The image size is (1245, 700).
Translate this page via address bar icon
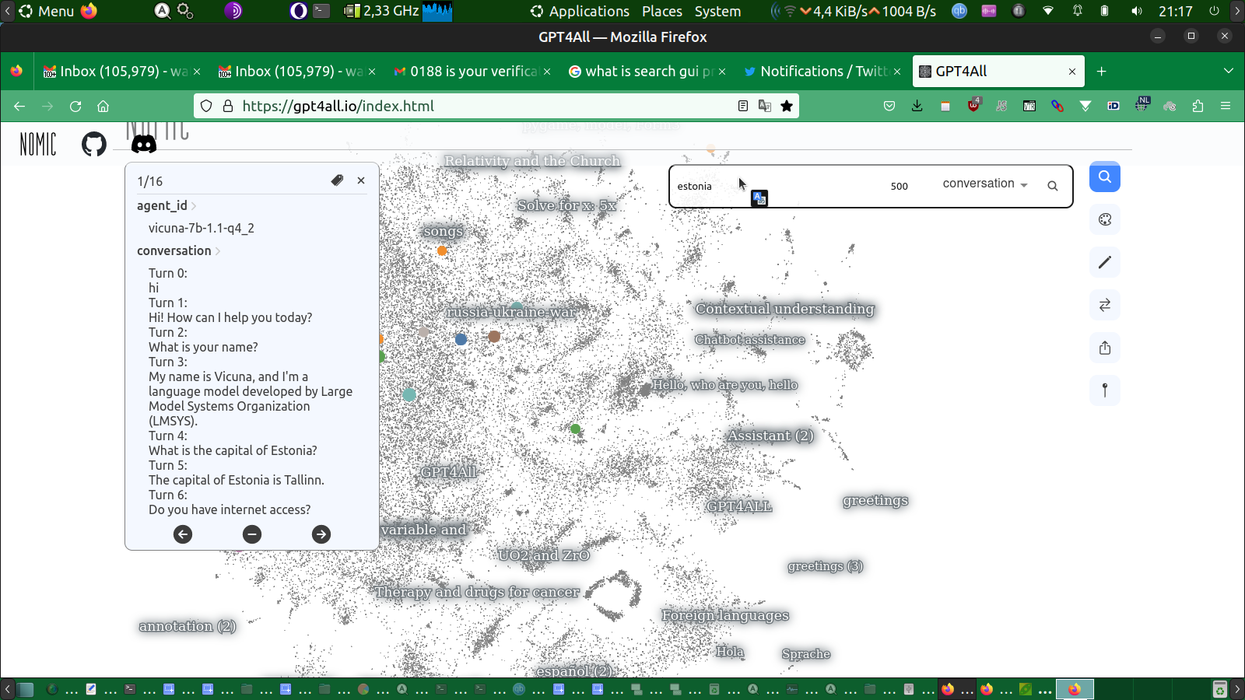coord(765,106)
